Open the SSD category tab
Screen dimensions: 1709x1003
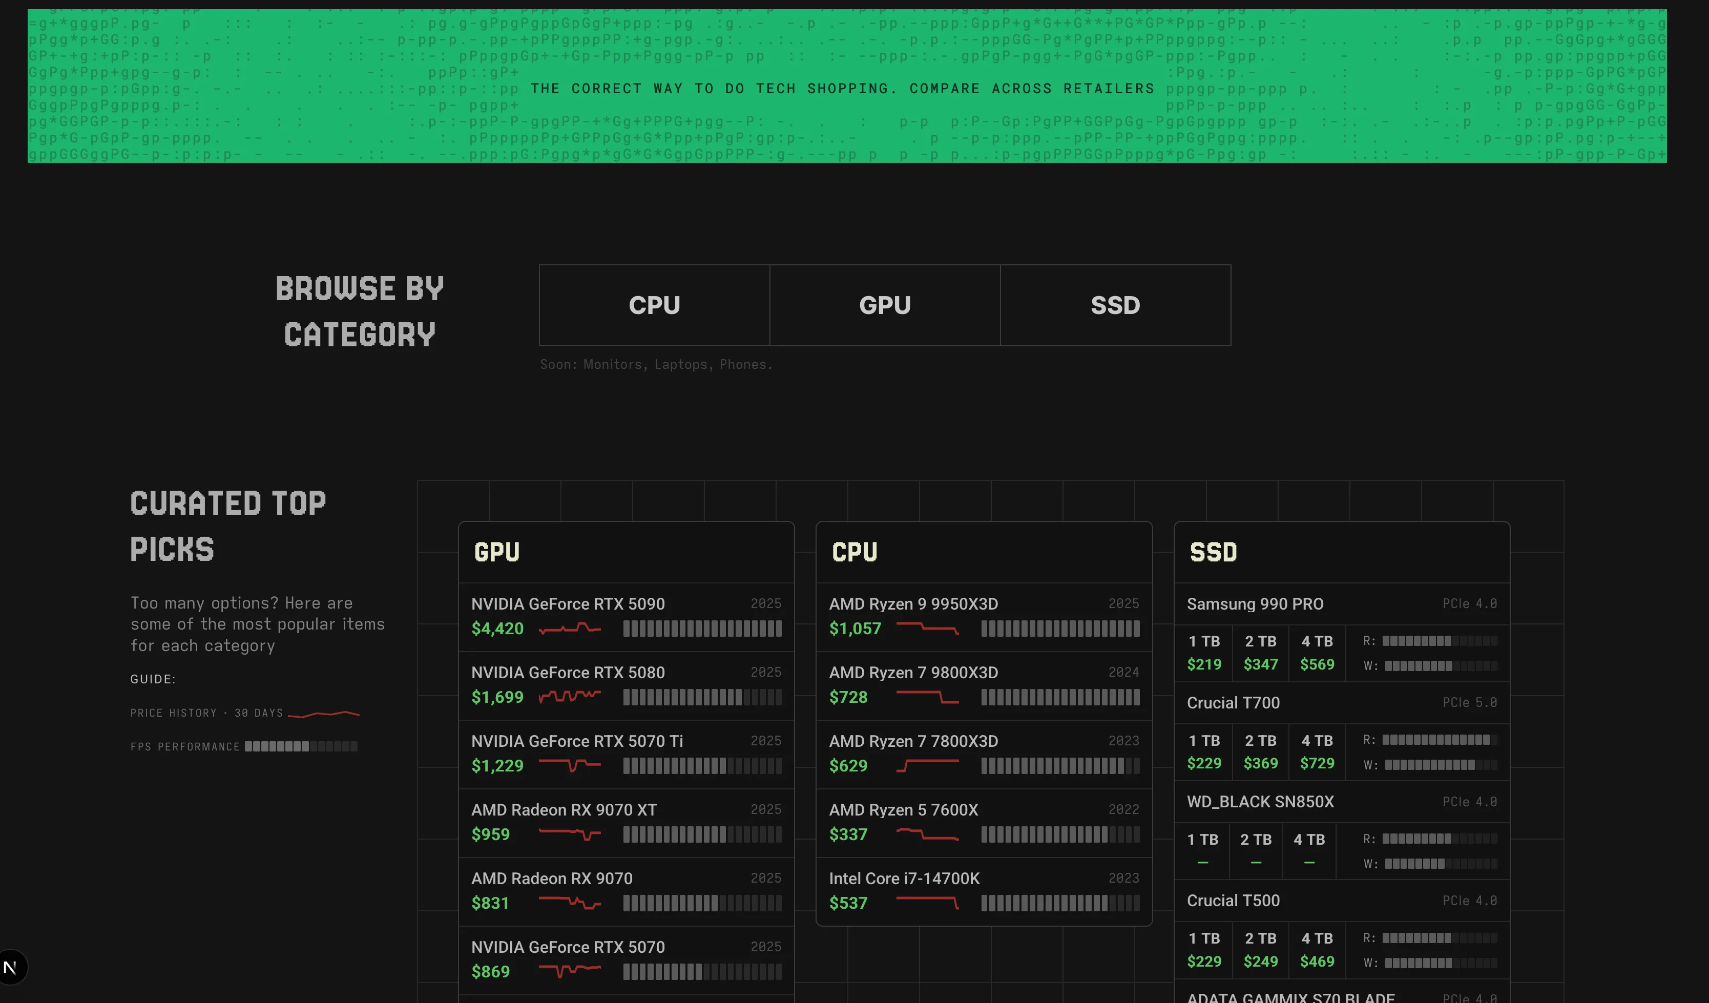pos(1115,305)
